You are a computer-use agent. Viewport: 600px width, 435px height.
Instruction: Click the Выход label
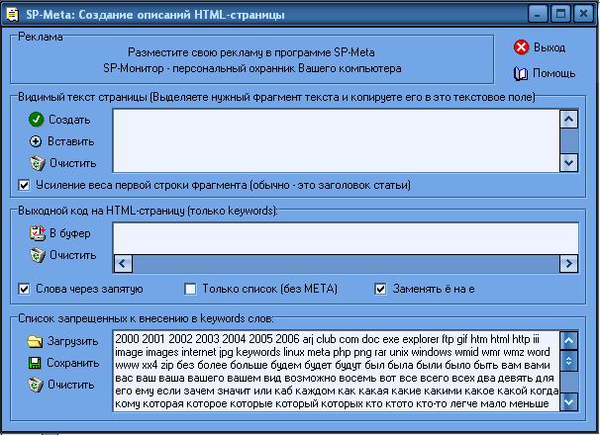tap(550, 47)
